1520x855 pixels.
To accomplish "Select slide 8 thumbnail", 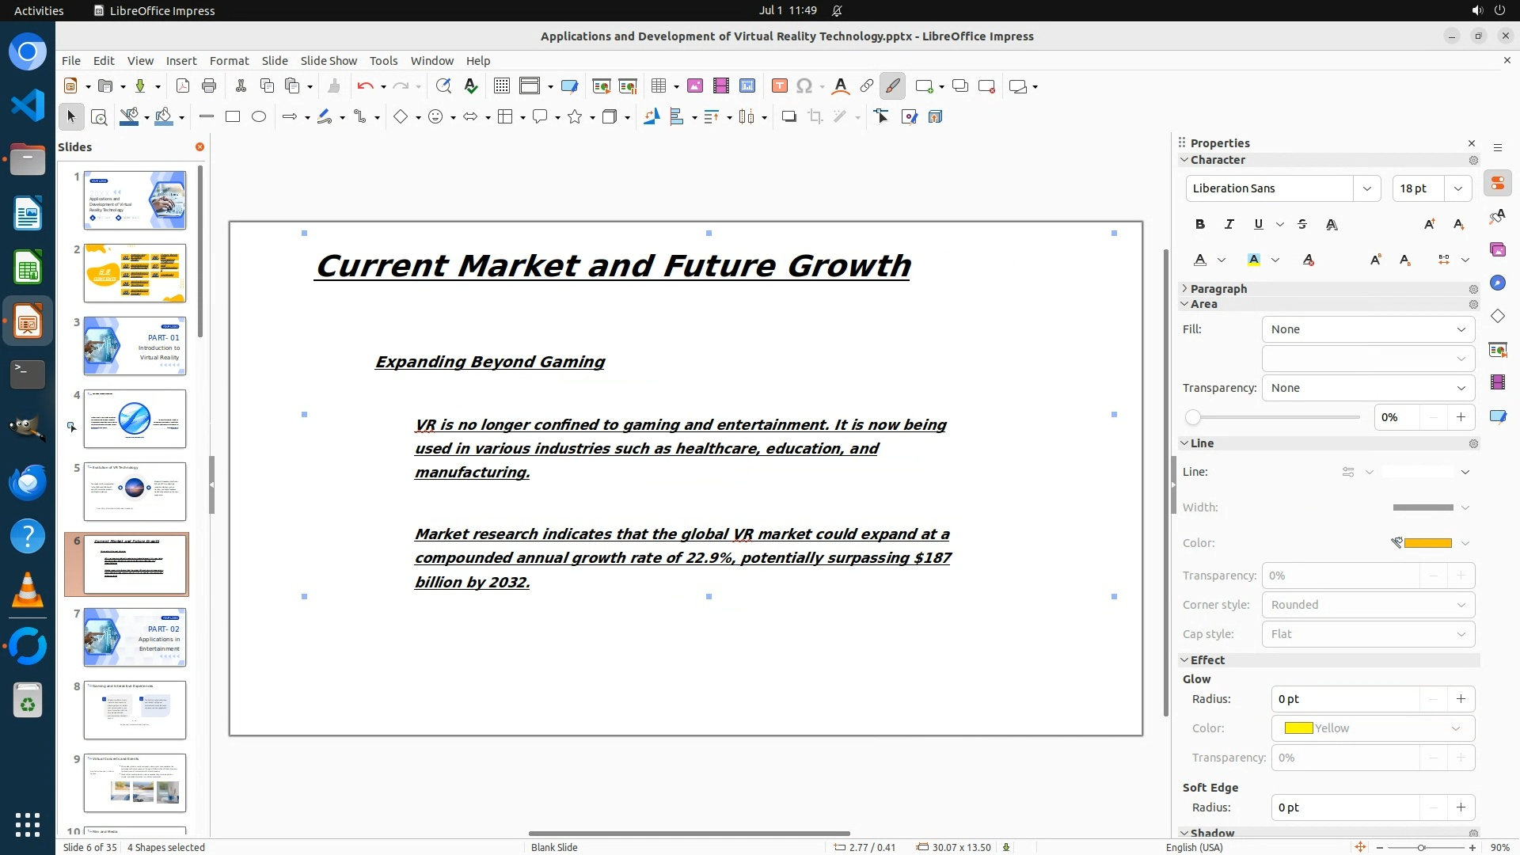I will pos(135,710).
